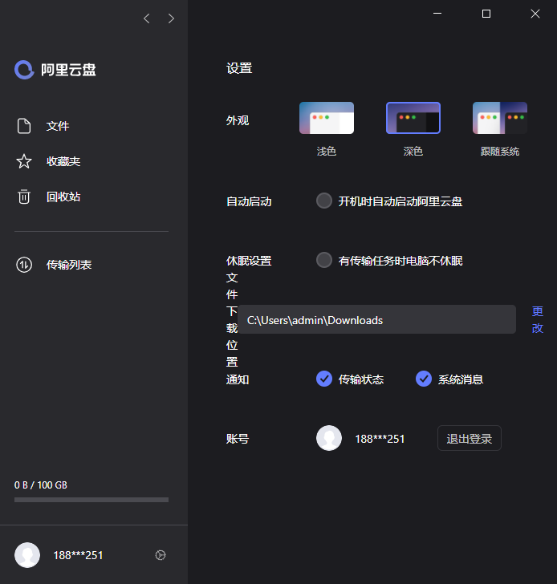Click the 通知 label
Image resolution: width=557 pixels, height=584 pixels.
click(238, 379)
